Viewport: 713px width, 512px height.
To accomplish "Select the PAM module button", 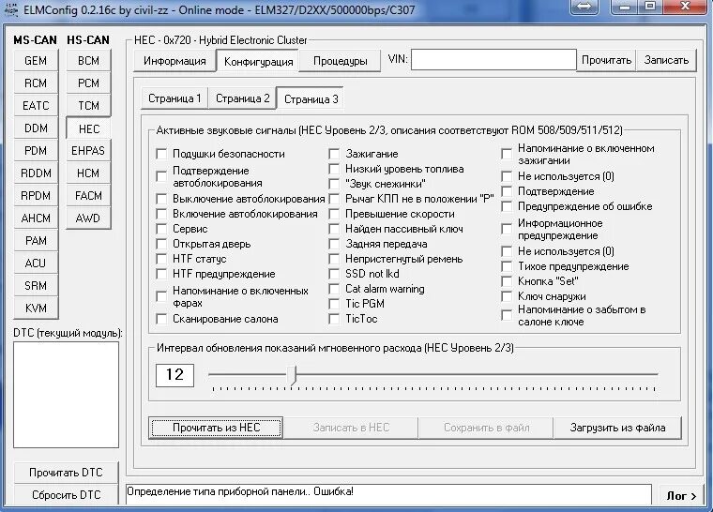I will (x=36, y=241).
